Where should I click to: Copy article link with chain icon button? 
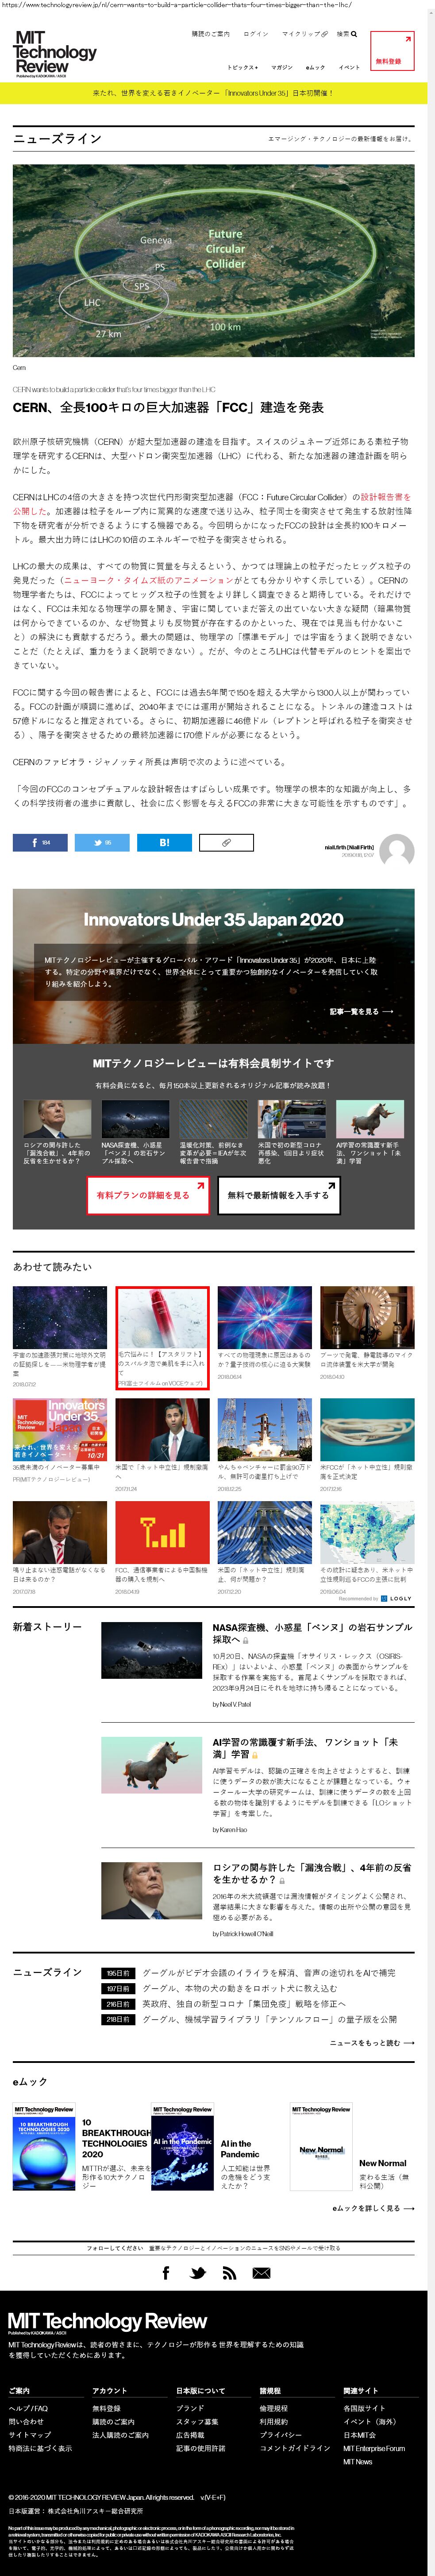pos(226,842)
